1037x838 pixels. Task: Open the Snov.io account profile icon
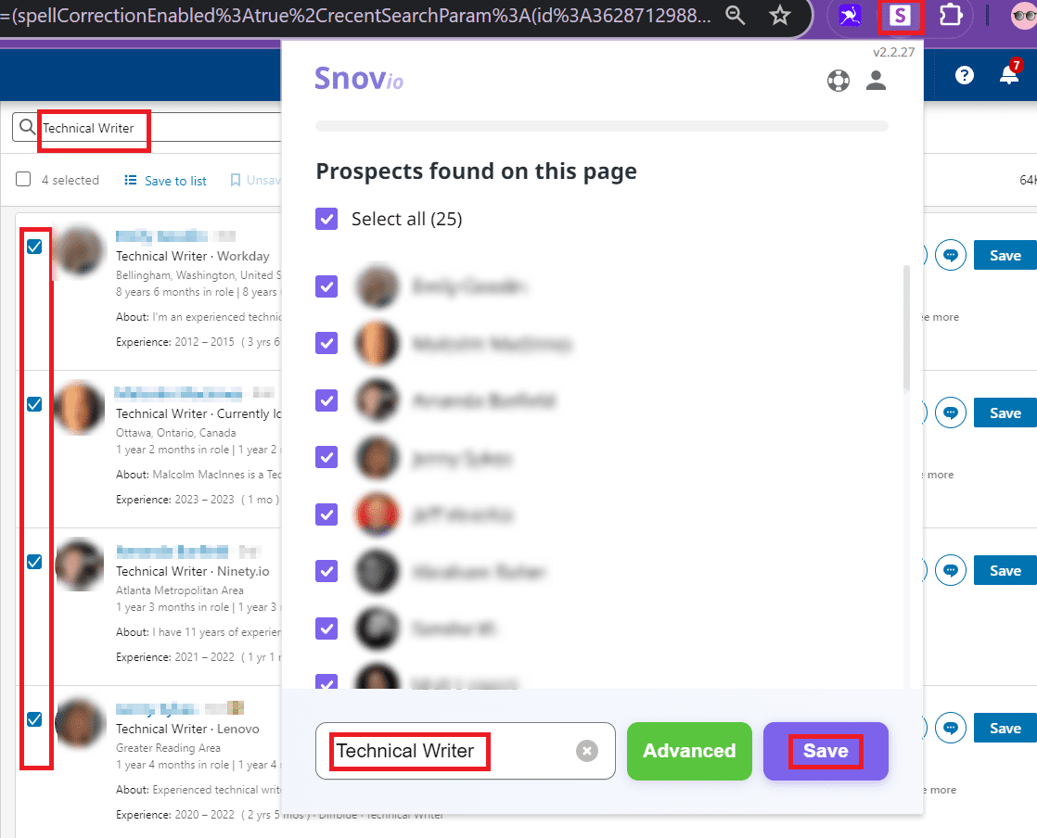click(876, 81)
